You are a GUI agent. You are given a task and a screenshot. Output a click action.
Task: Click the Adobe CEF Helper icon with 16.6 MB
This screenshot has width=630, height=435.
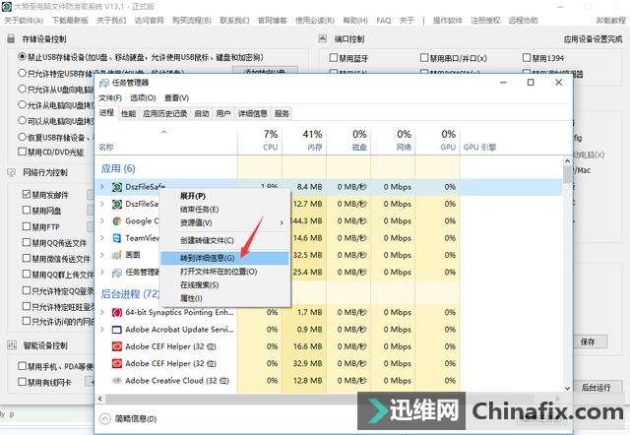(x=117, y=346)
